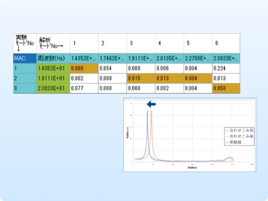Select the 0.915 orange cell
The height and width of the screenshot is (201, 268).
pos(141,78)
